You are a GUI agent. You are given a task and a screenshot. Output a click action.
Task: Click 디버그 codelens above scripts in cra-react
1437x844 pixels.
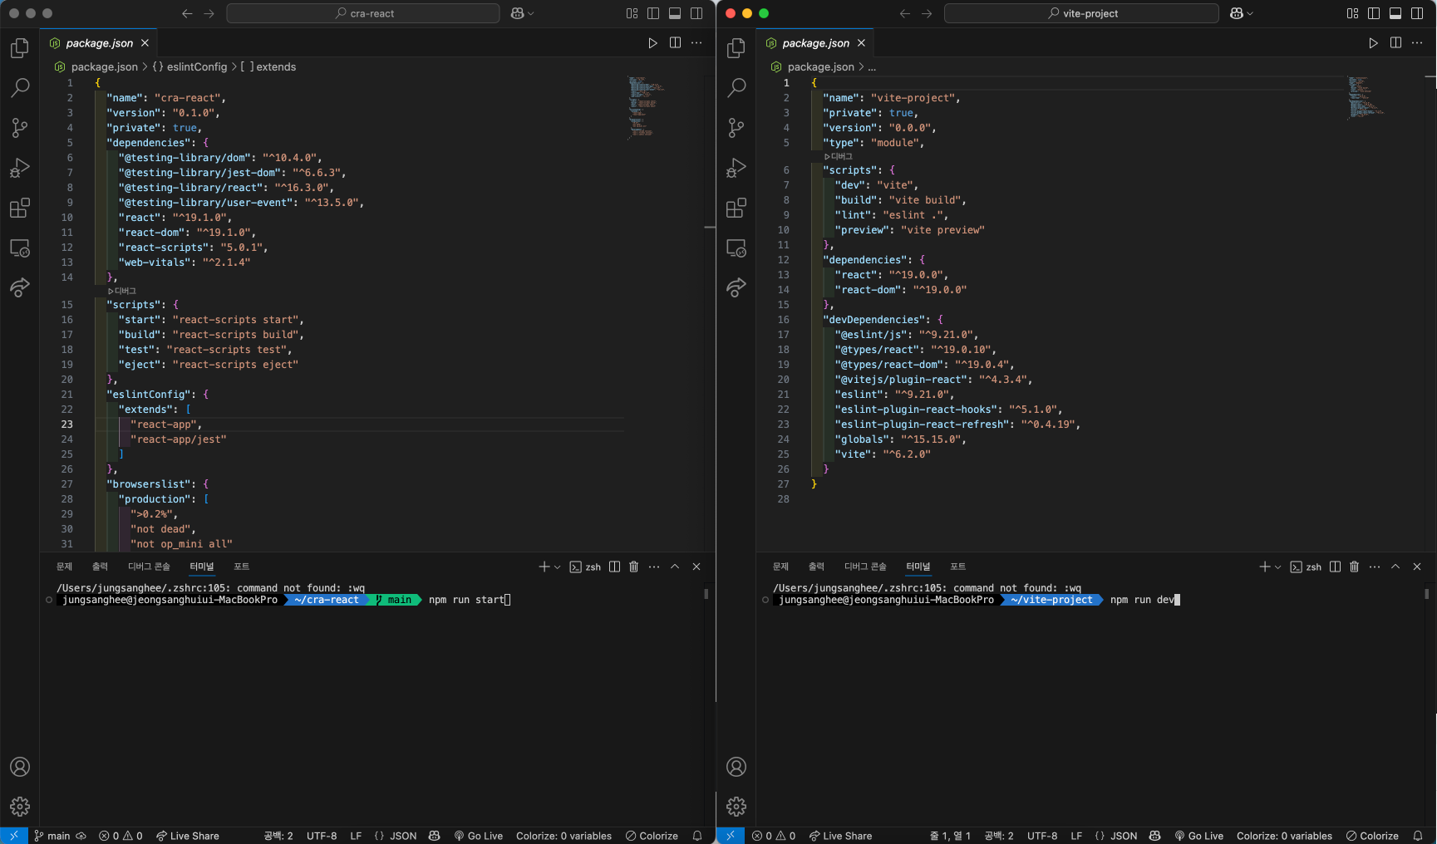pyautogui.click(x=122, y=291)
